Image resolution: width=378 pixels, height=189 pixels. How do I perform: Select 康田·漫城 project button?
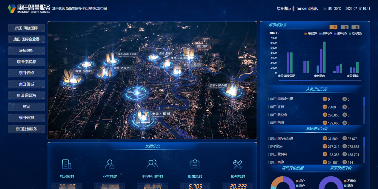[26, 84]
